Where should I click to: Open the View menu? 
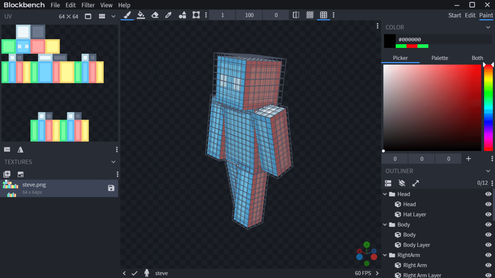pos(106,5)
